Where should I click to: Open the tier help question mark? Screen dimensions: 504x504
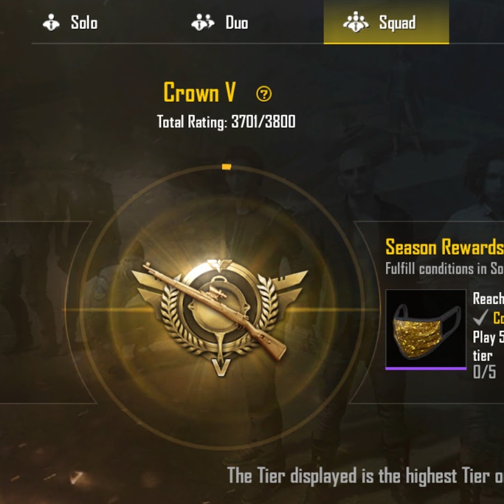(x=264, y=94)
